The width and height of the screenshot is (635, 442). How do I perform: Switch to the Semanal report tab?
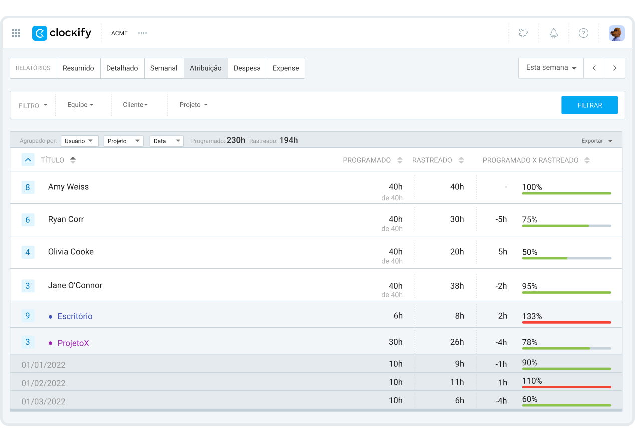pos(164,68)
